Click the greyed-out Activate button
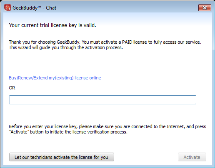Image resolution: width=215 pixels, height=168 pixels. pos(192,157)
